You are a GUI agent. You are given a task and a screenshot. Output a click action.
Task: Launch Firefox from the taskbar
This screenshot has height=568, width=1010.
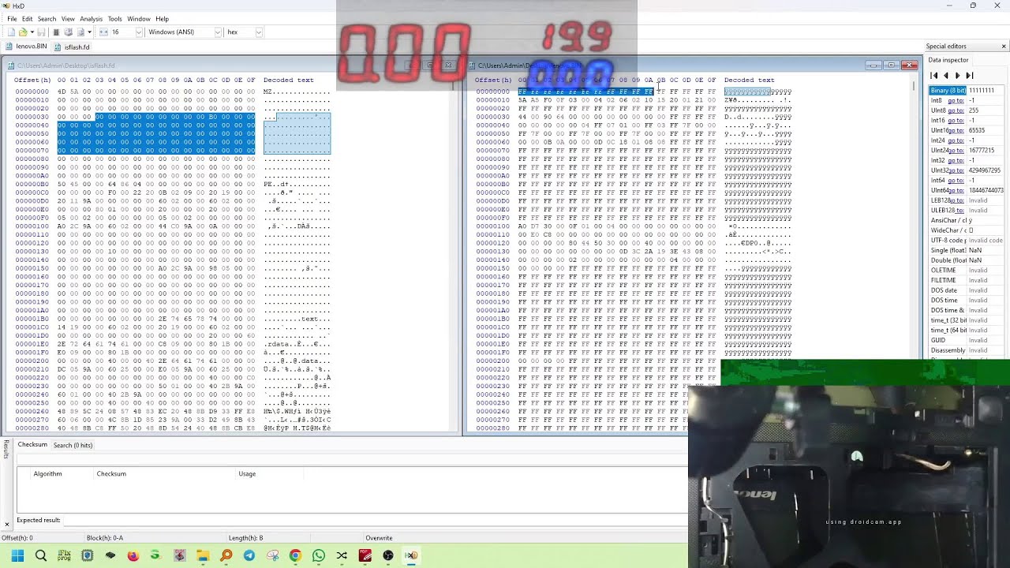133,555
